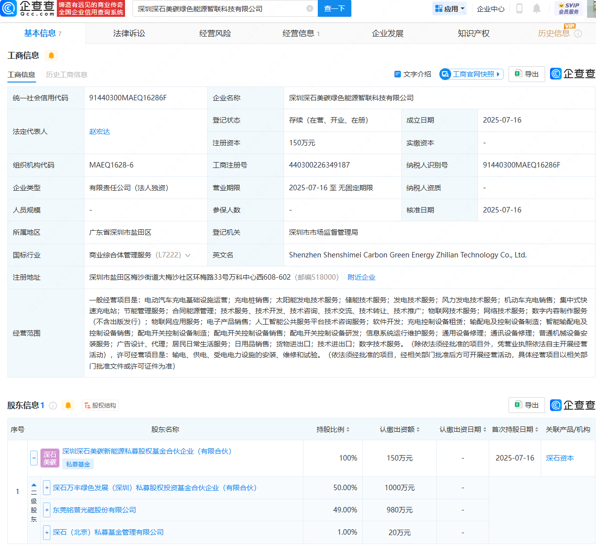This screenshot has height=545, width=596.
Task: Open legal representative 赵宏达 link
Action: pos(99,131)
